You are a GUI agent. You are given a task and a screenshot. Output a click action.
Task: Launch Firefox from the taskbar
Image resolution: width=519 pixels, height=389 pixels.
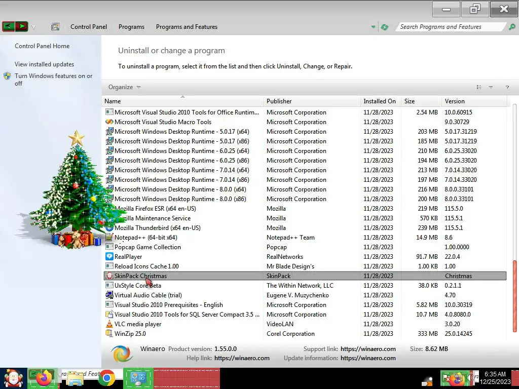(x=45, y=378)
